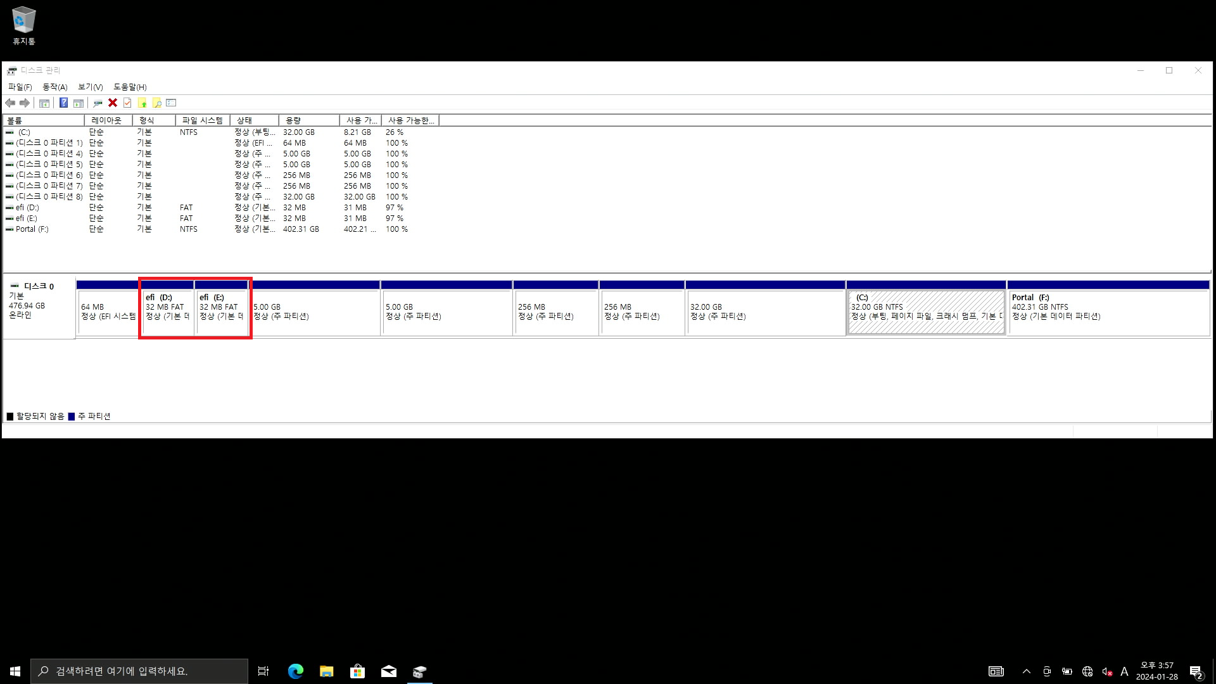Sort by the 파일 시스템 column header

click(203, 120)
